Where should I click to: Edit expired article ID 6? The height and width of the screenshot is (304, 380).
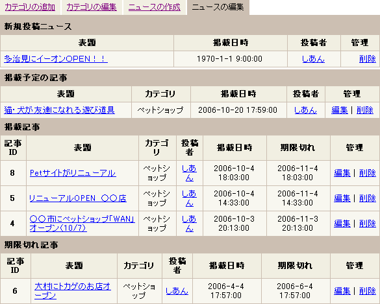pos(342,291)
